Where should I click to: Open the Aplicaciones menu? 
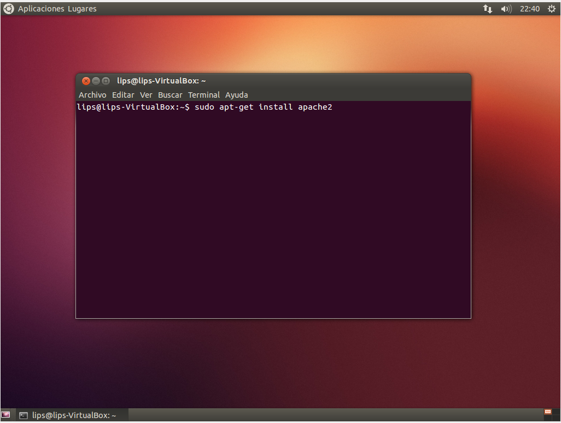pyautogui.click(x=41, y=9)
